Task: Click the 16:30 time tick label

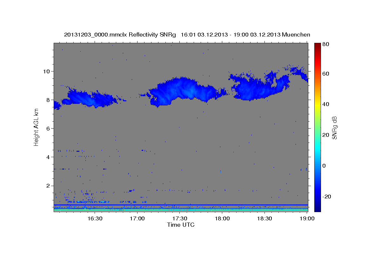Action: tap(95, 218)
